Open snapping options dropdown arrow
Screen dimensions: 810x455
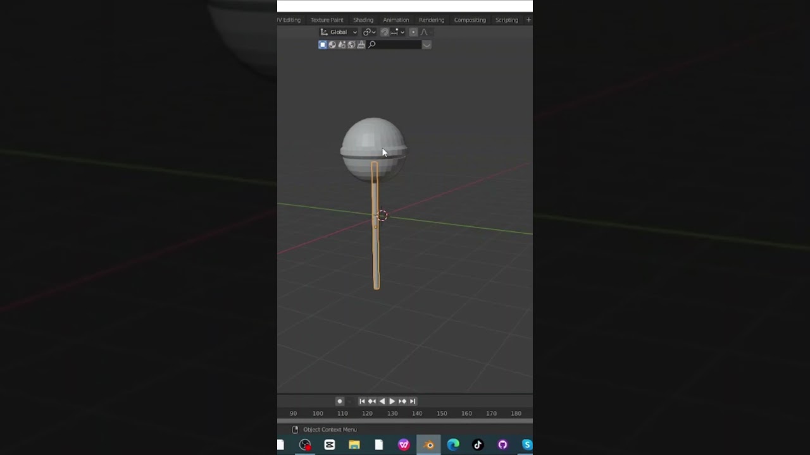pos(402,32)
